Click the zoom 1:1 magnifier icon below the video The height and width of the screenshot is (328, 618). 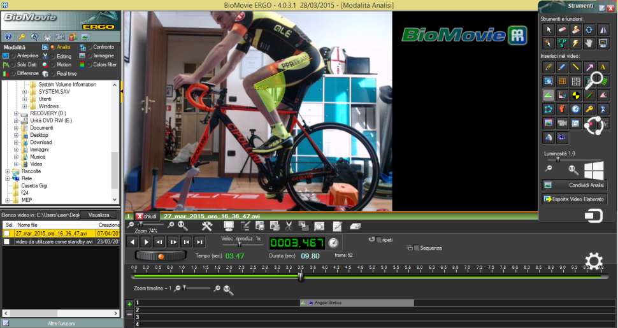pos(182,225)
